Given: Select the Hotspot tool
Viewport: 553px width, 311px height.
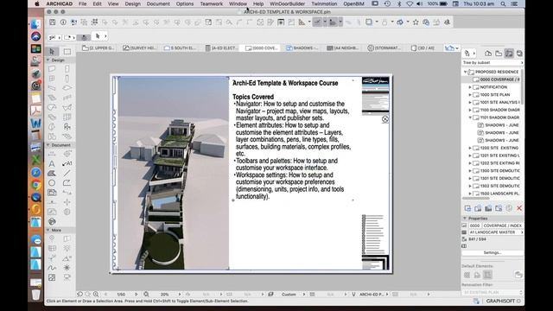Looking at the screenshot, I should [x=67, y=268].
